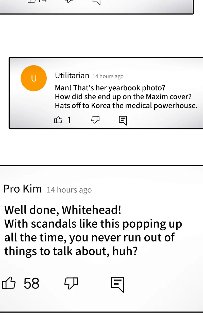
Task: Click the line mentioning the Maxim cover
Action: pos(123,97)
